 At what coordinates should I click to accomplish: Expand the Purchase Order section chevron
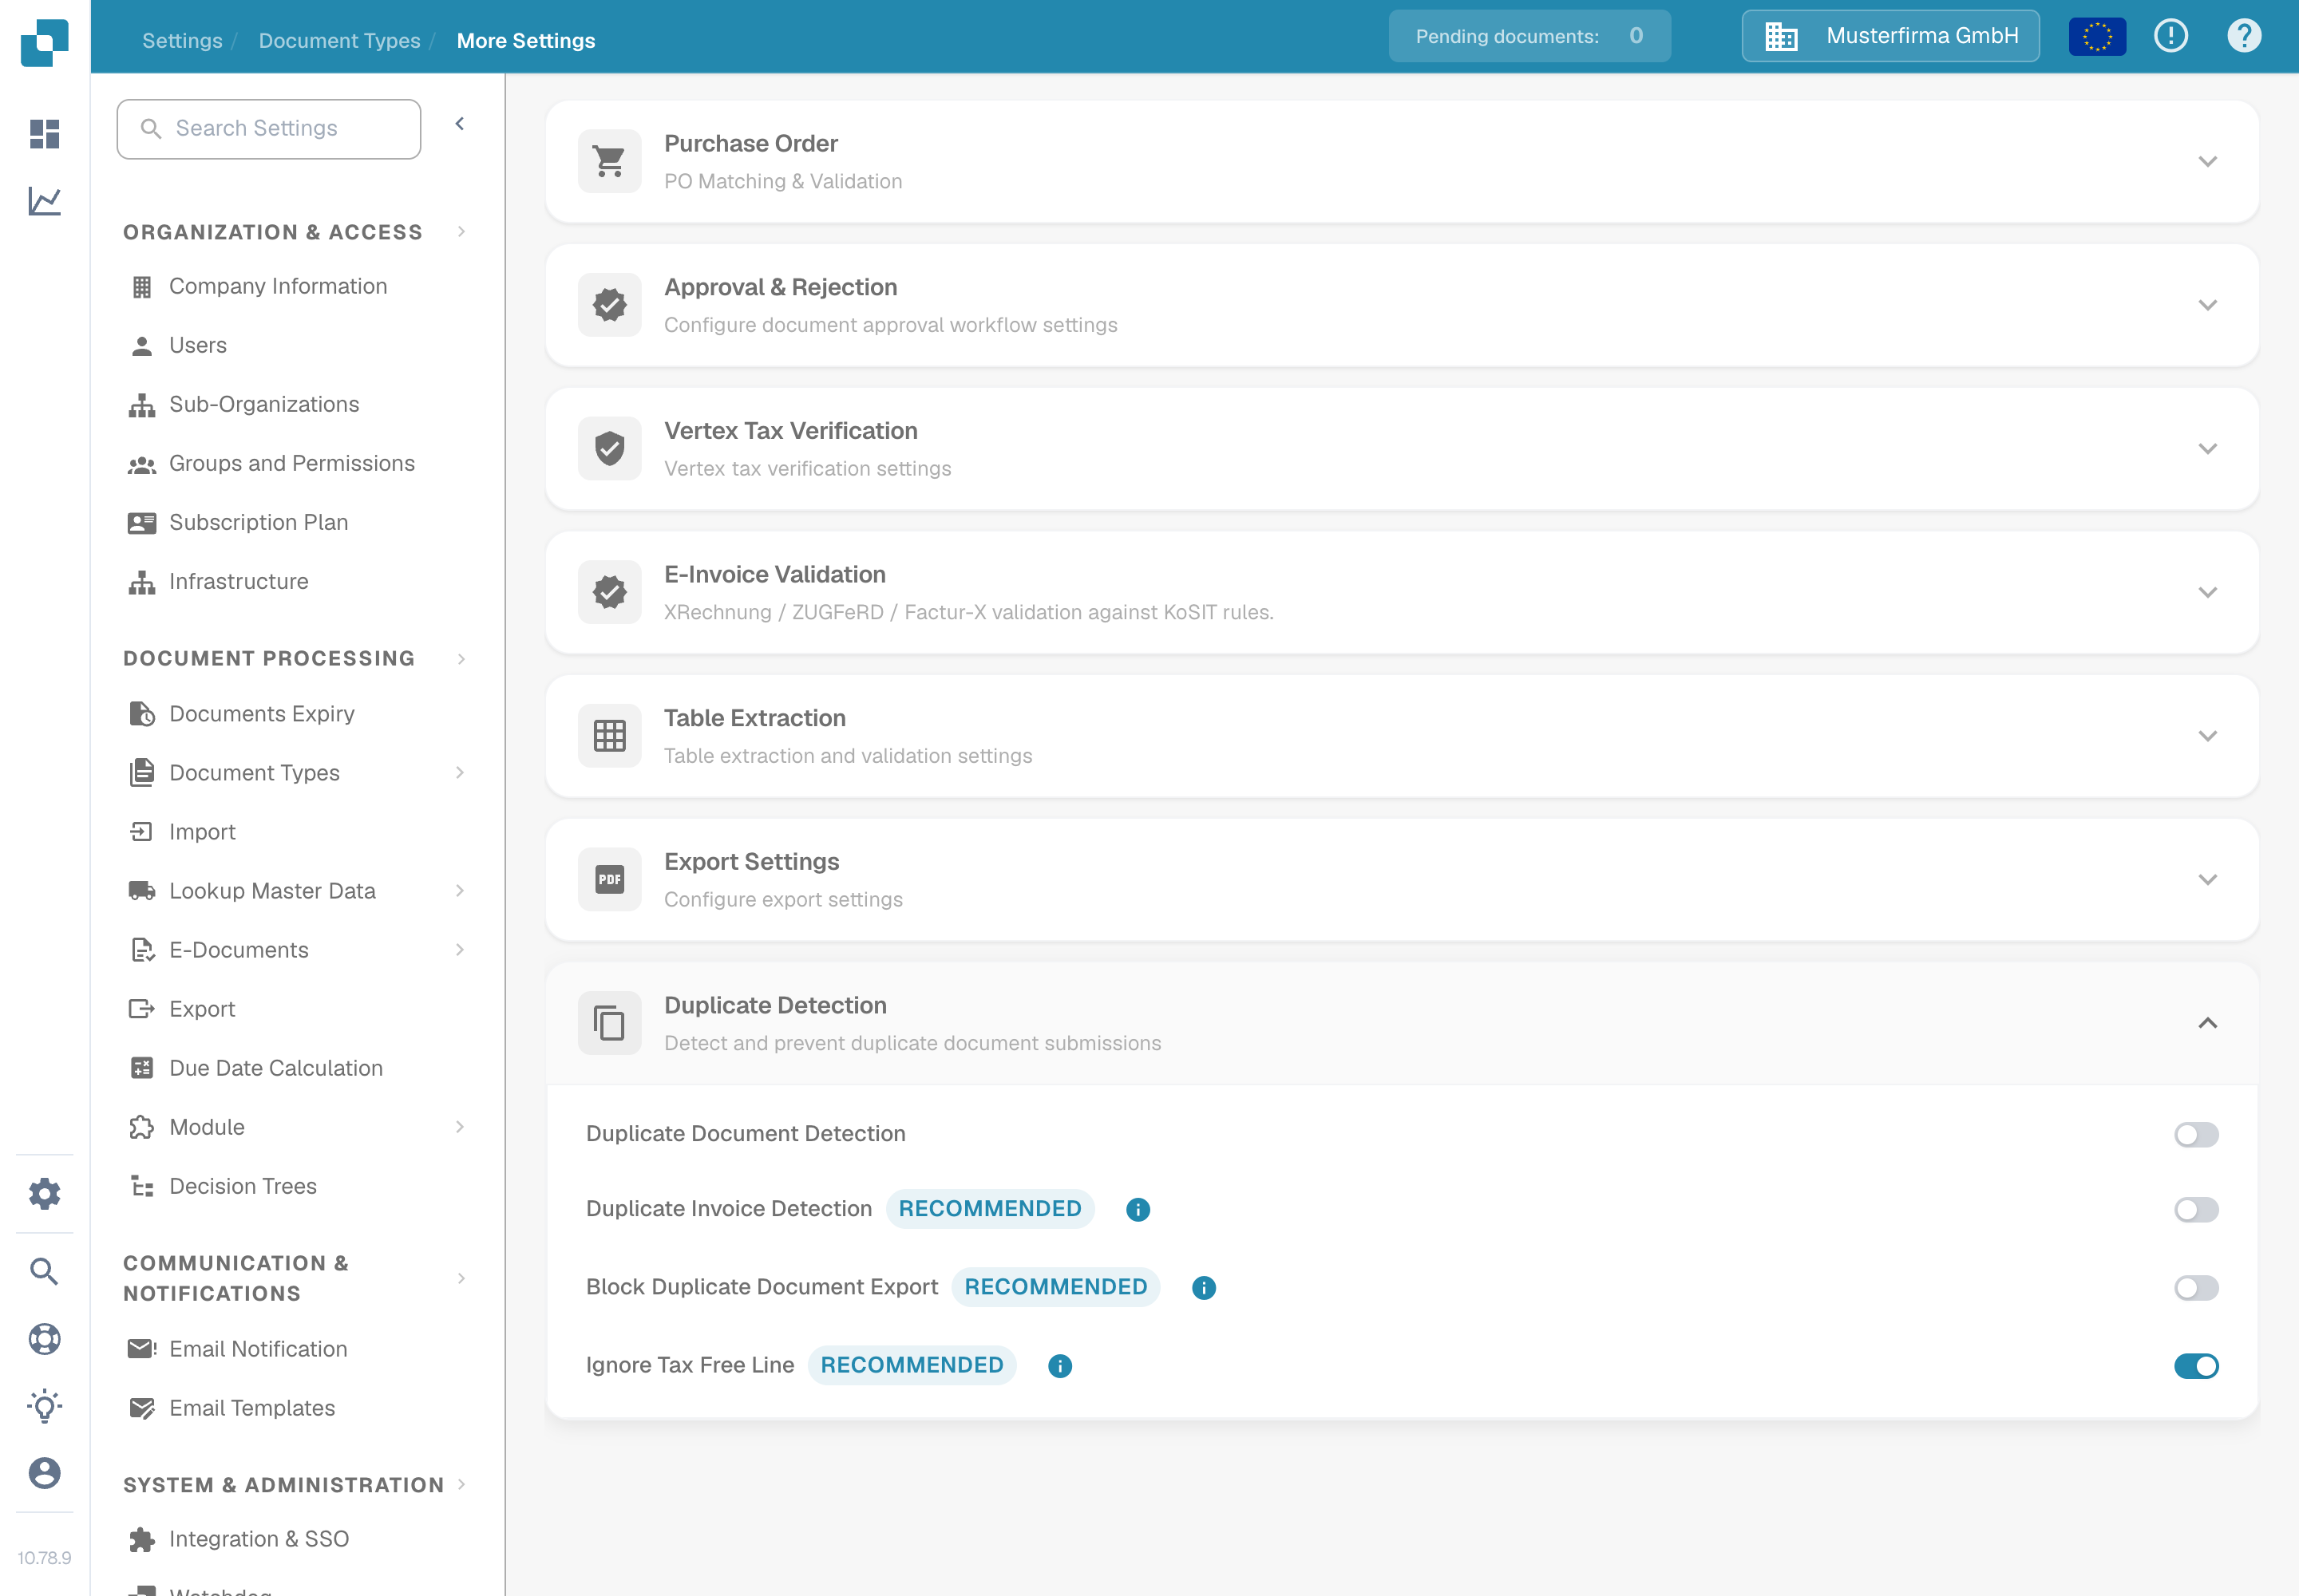click(2207, 161)
